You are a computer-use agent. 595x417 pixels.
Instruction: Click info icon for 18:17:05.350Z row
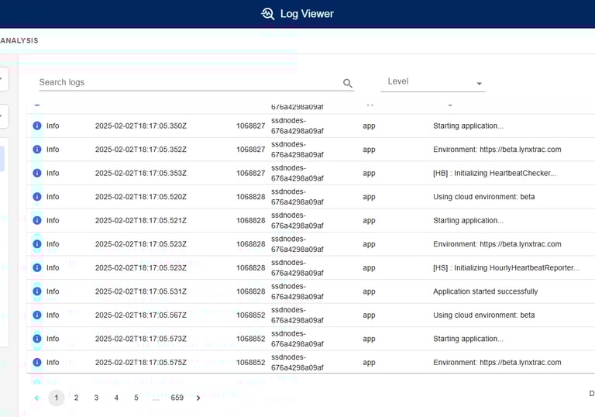pyautogui.click(x=37, y=126)
